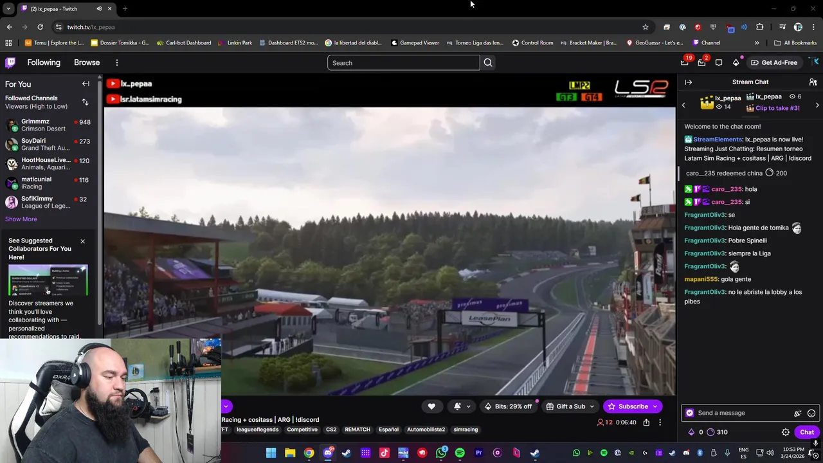The image size is (823, 463).
Task: Show previous clip leaderboard entry
Action: tap(683, 105)
